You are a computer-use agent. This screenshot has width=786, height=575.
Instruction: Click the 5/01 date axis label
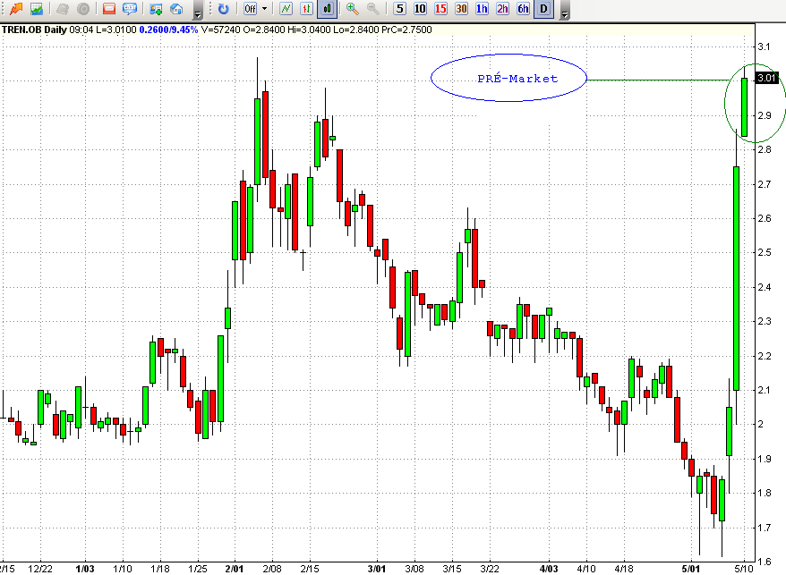pos(691,569)
